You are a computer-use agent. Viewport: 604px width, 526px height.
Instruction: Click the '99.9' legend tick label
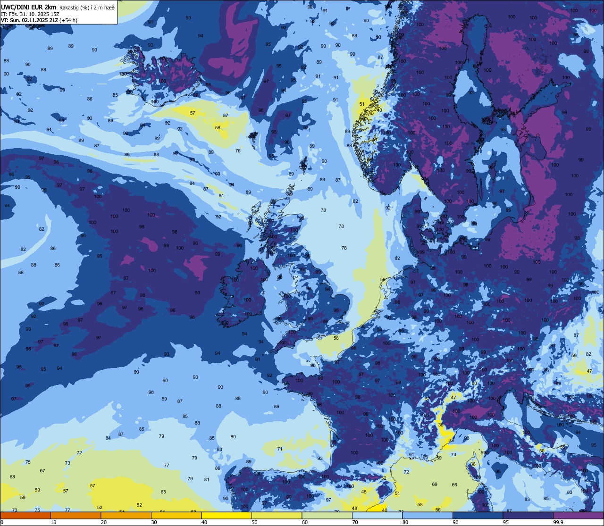(559, 522)
